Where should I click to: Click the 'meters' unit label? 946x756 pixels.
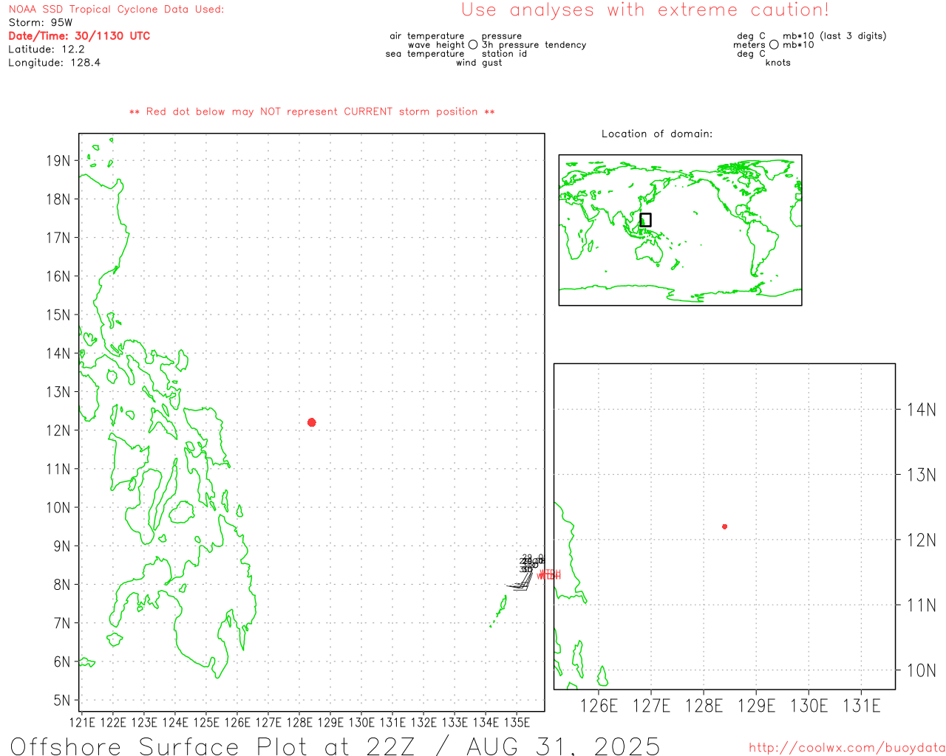click(749, 45)
